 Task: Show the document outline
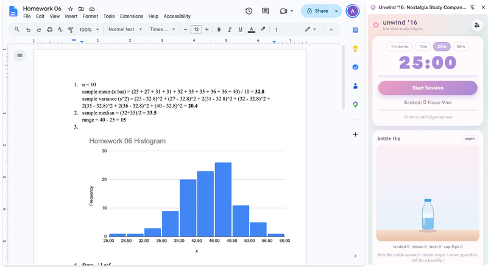coord(19,55)
